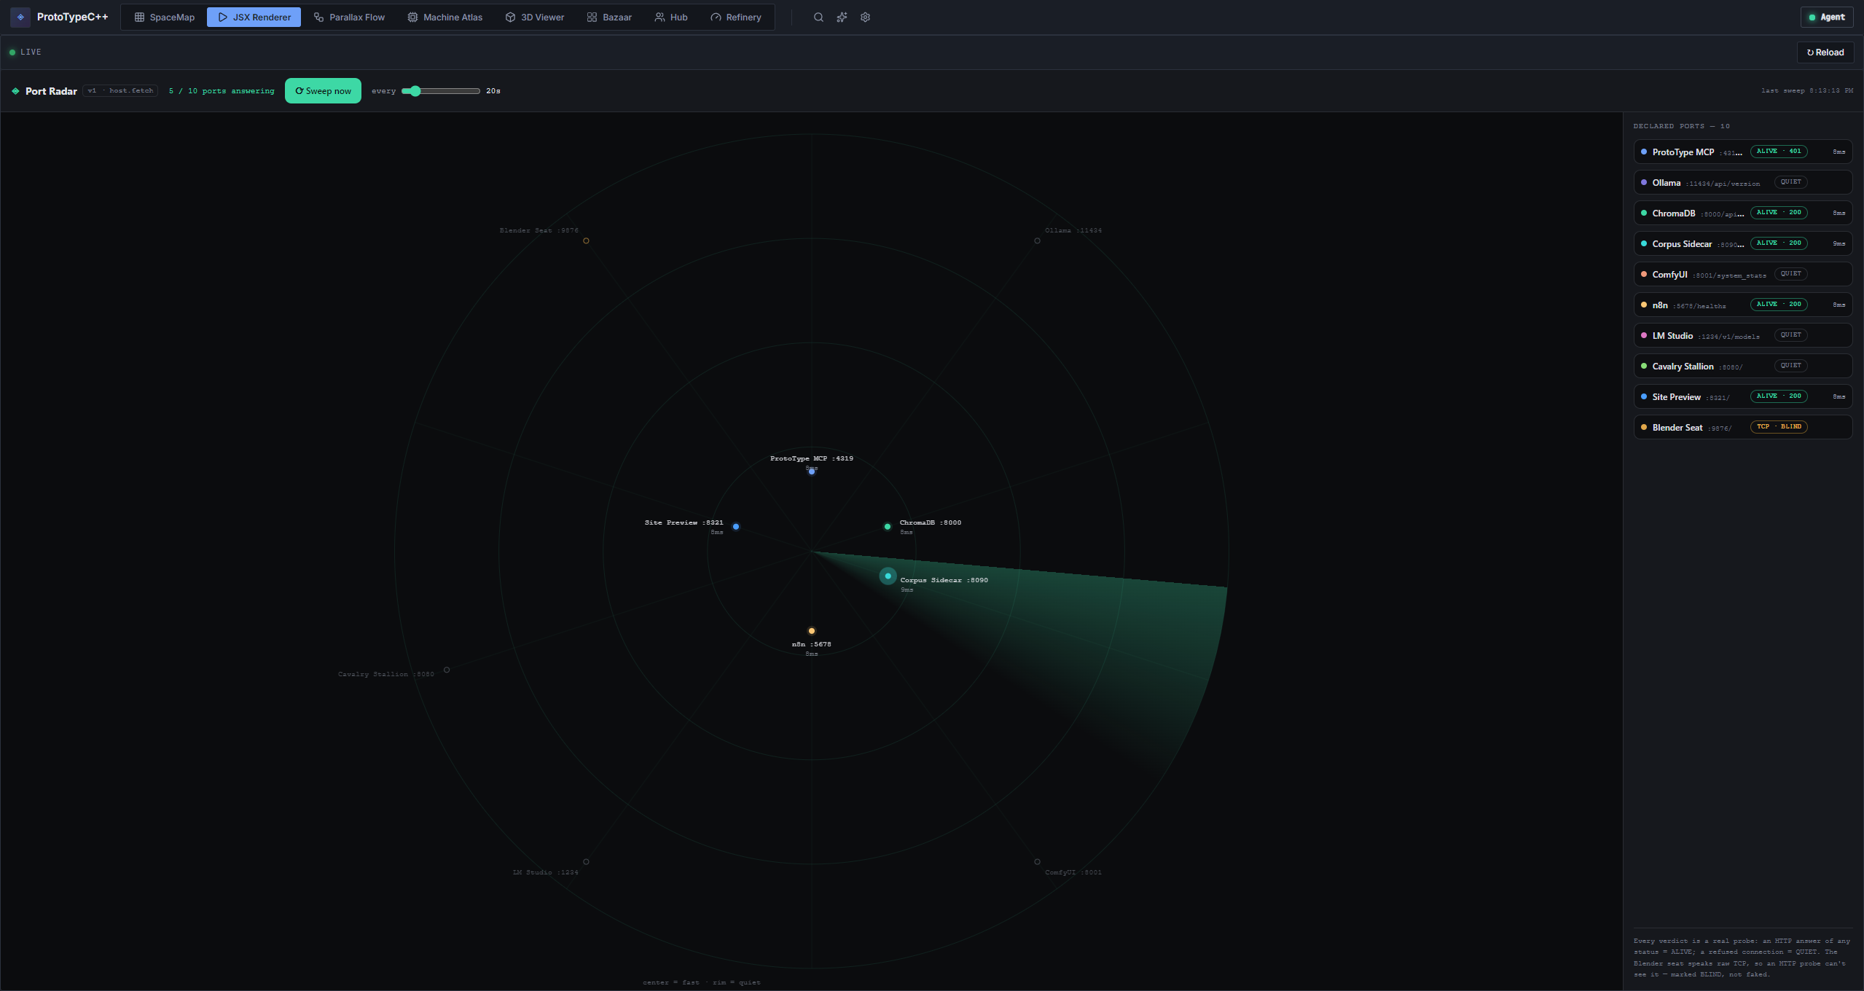Click the Site Preview name in list

[1676, 397]
